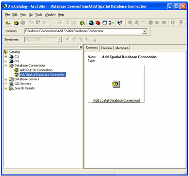This screenshot has height=176, width=189.
Task: Open the View menu
Action: (x=23, y=15)
